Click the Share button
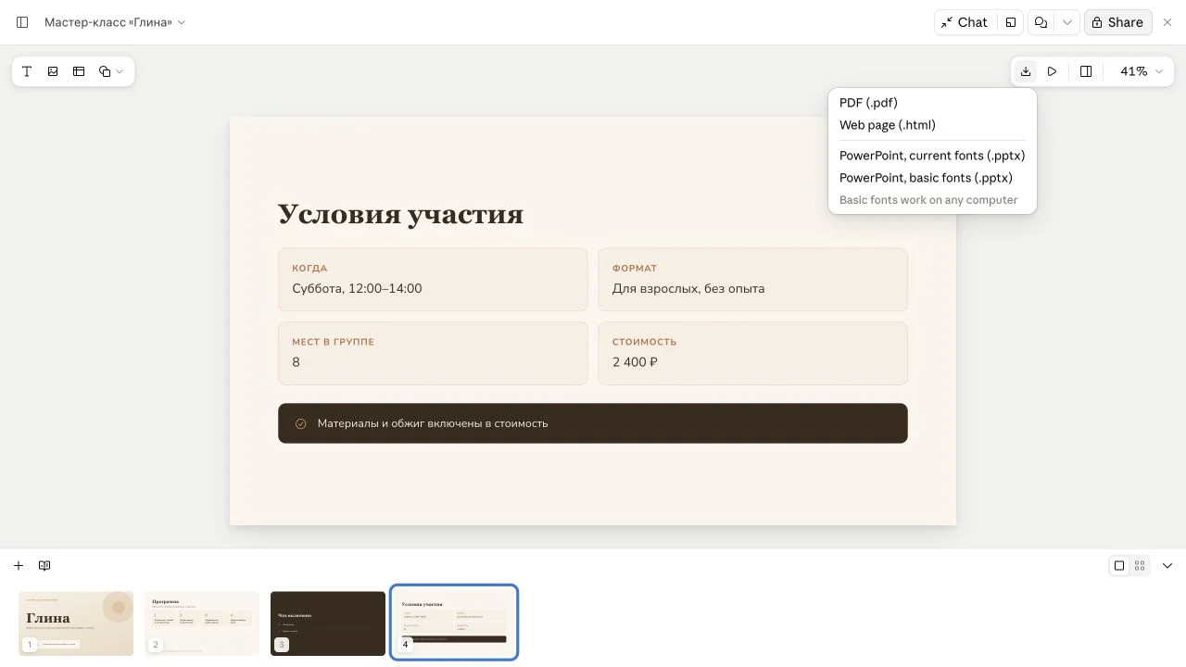 1117,22
